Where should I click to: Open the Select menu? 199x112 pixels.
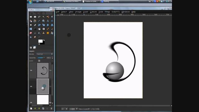[64, 12]
